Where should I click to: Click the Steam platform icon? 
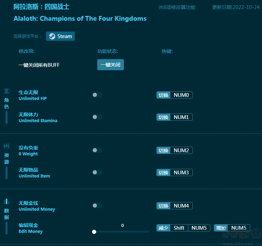[52, 36]
